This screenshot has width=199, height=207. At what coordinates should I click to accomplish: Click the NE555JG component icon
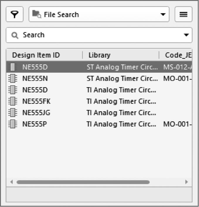tap(12, 113)
